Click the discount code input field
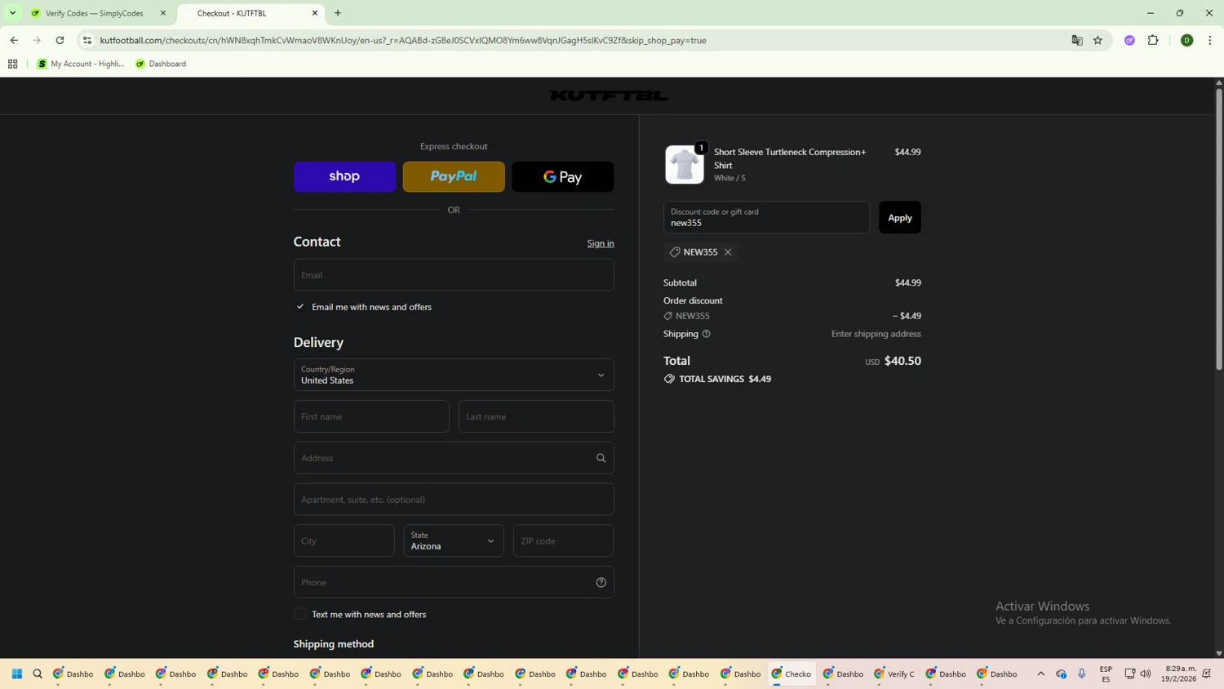The image size is (1224, 689). point(766,217)
